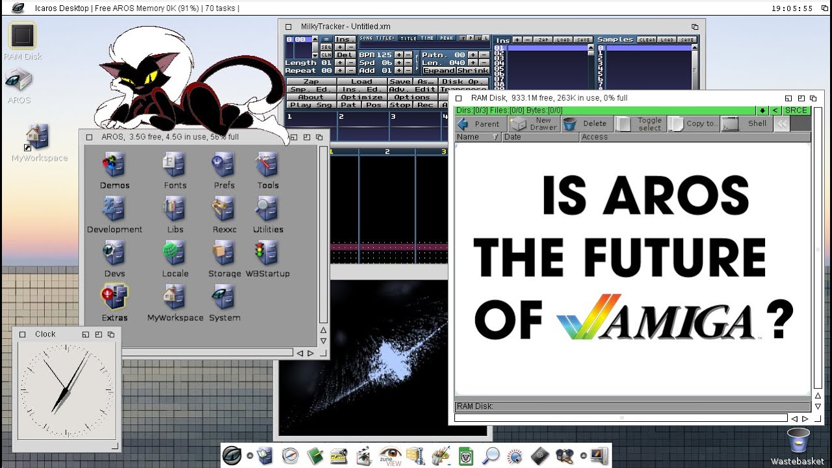Switch to the PEAK display tab
Viewport: 832px width, 468px height.
click(447, 38)
